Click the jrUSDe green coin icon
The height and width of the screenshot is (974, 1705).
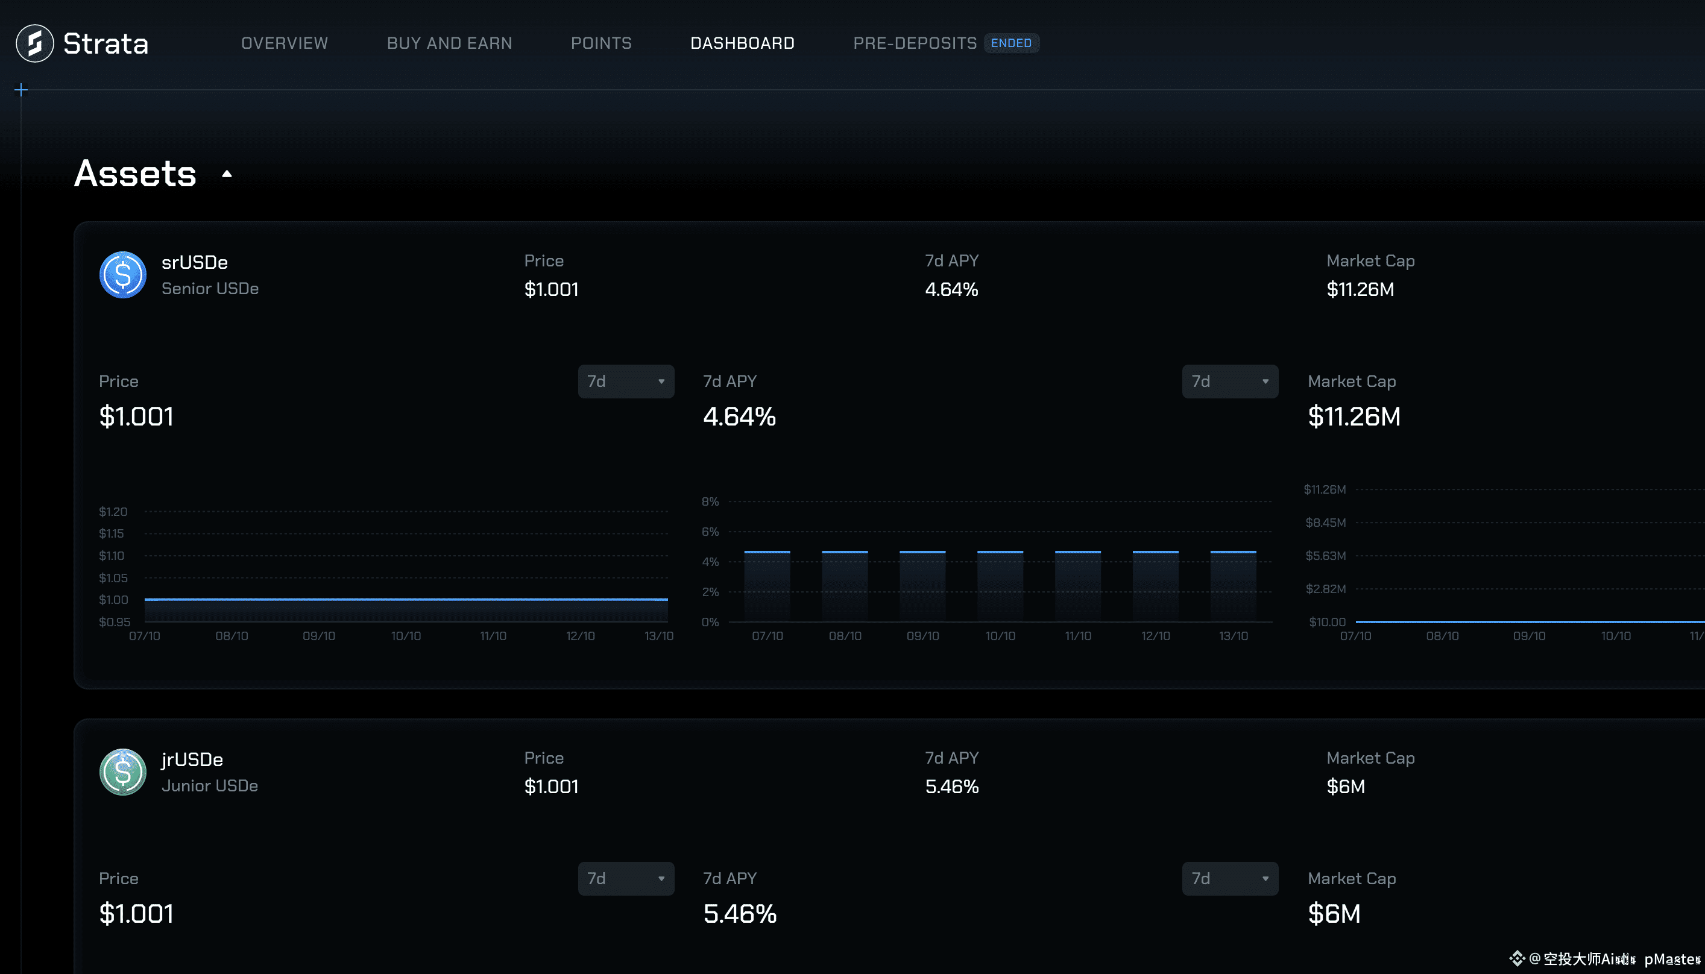click(x=122, y=772)
